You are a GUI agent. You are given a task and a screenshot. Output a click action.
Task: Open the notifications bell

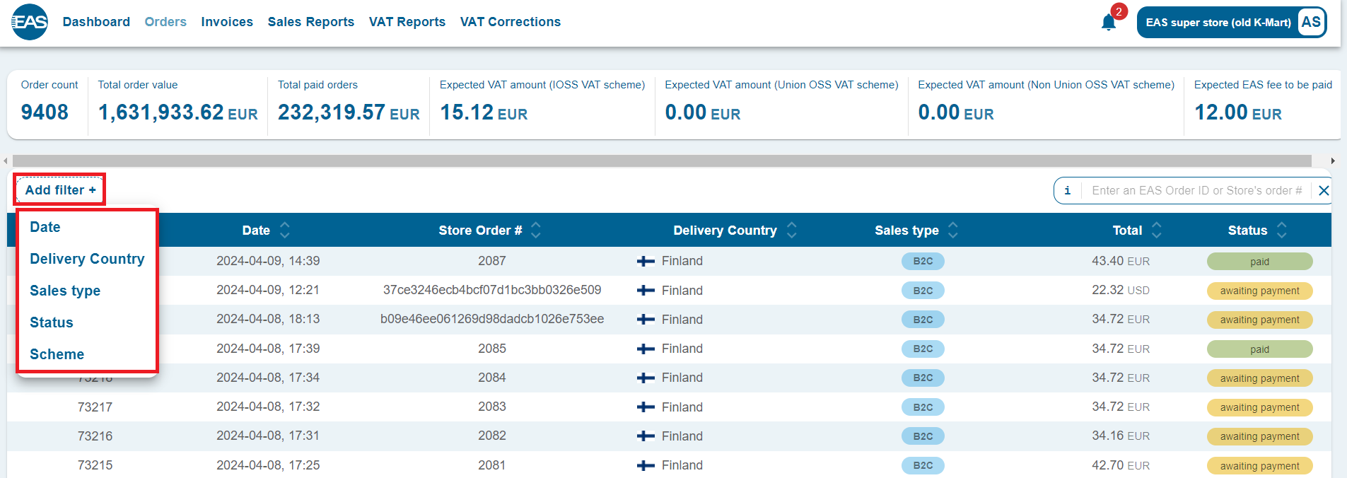(x=1108, y=23)
